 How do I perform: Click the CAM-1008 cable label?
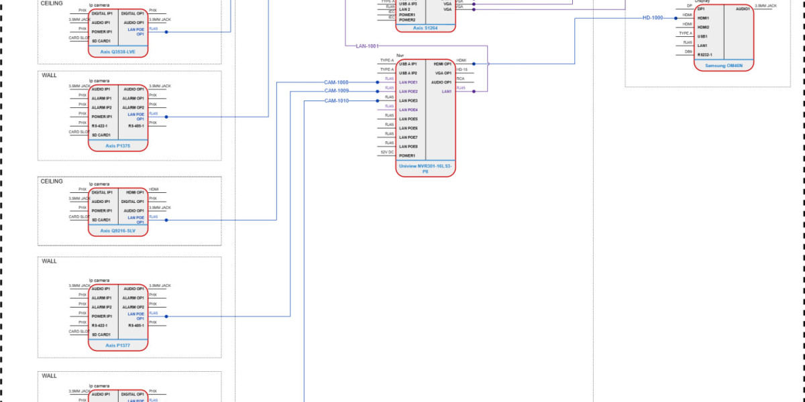click(336, 82)
